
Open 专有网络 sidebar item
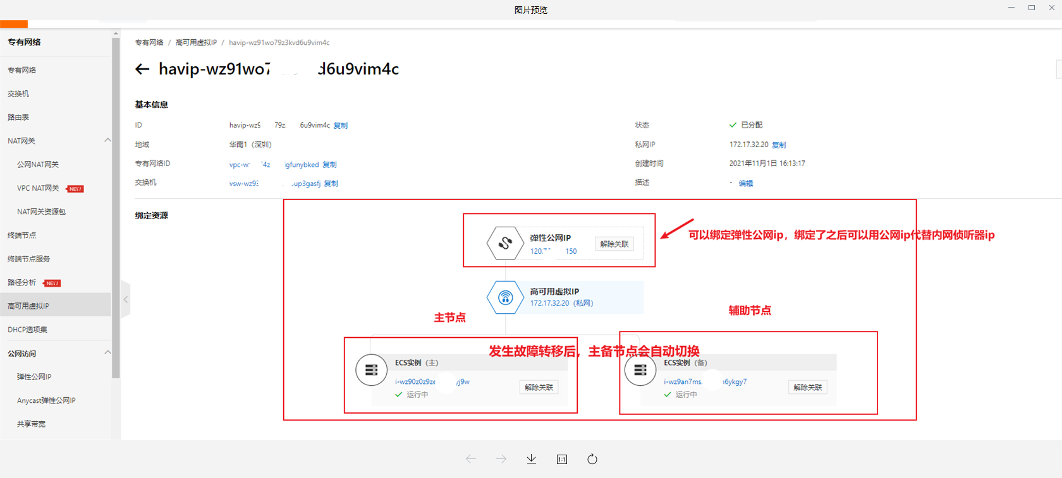pyautogui.click(x=22, y=70)
